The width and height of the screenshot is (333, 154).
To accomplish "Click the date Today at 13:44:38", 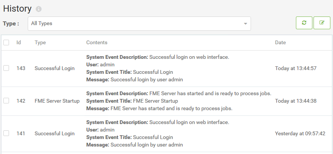I will [296, 101].
